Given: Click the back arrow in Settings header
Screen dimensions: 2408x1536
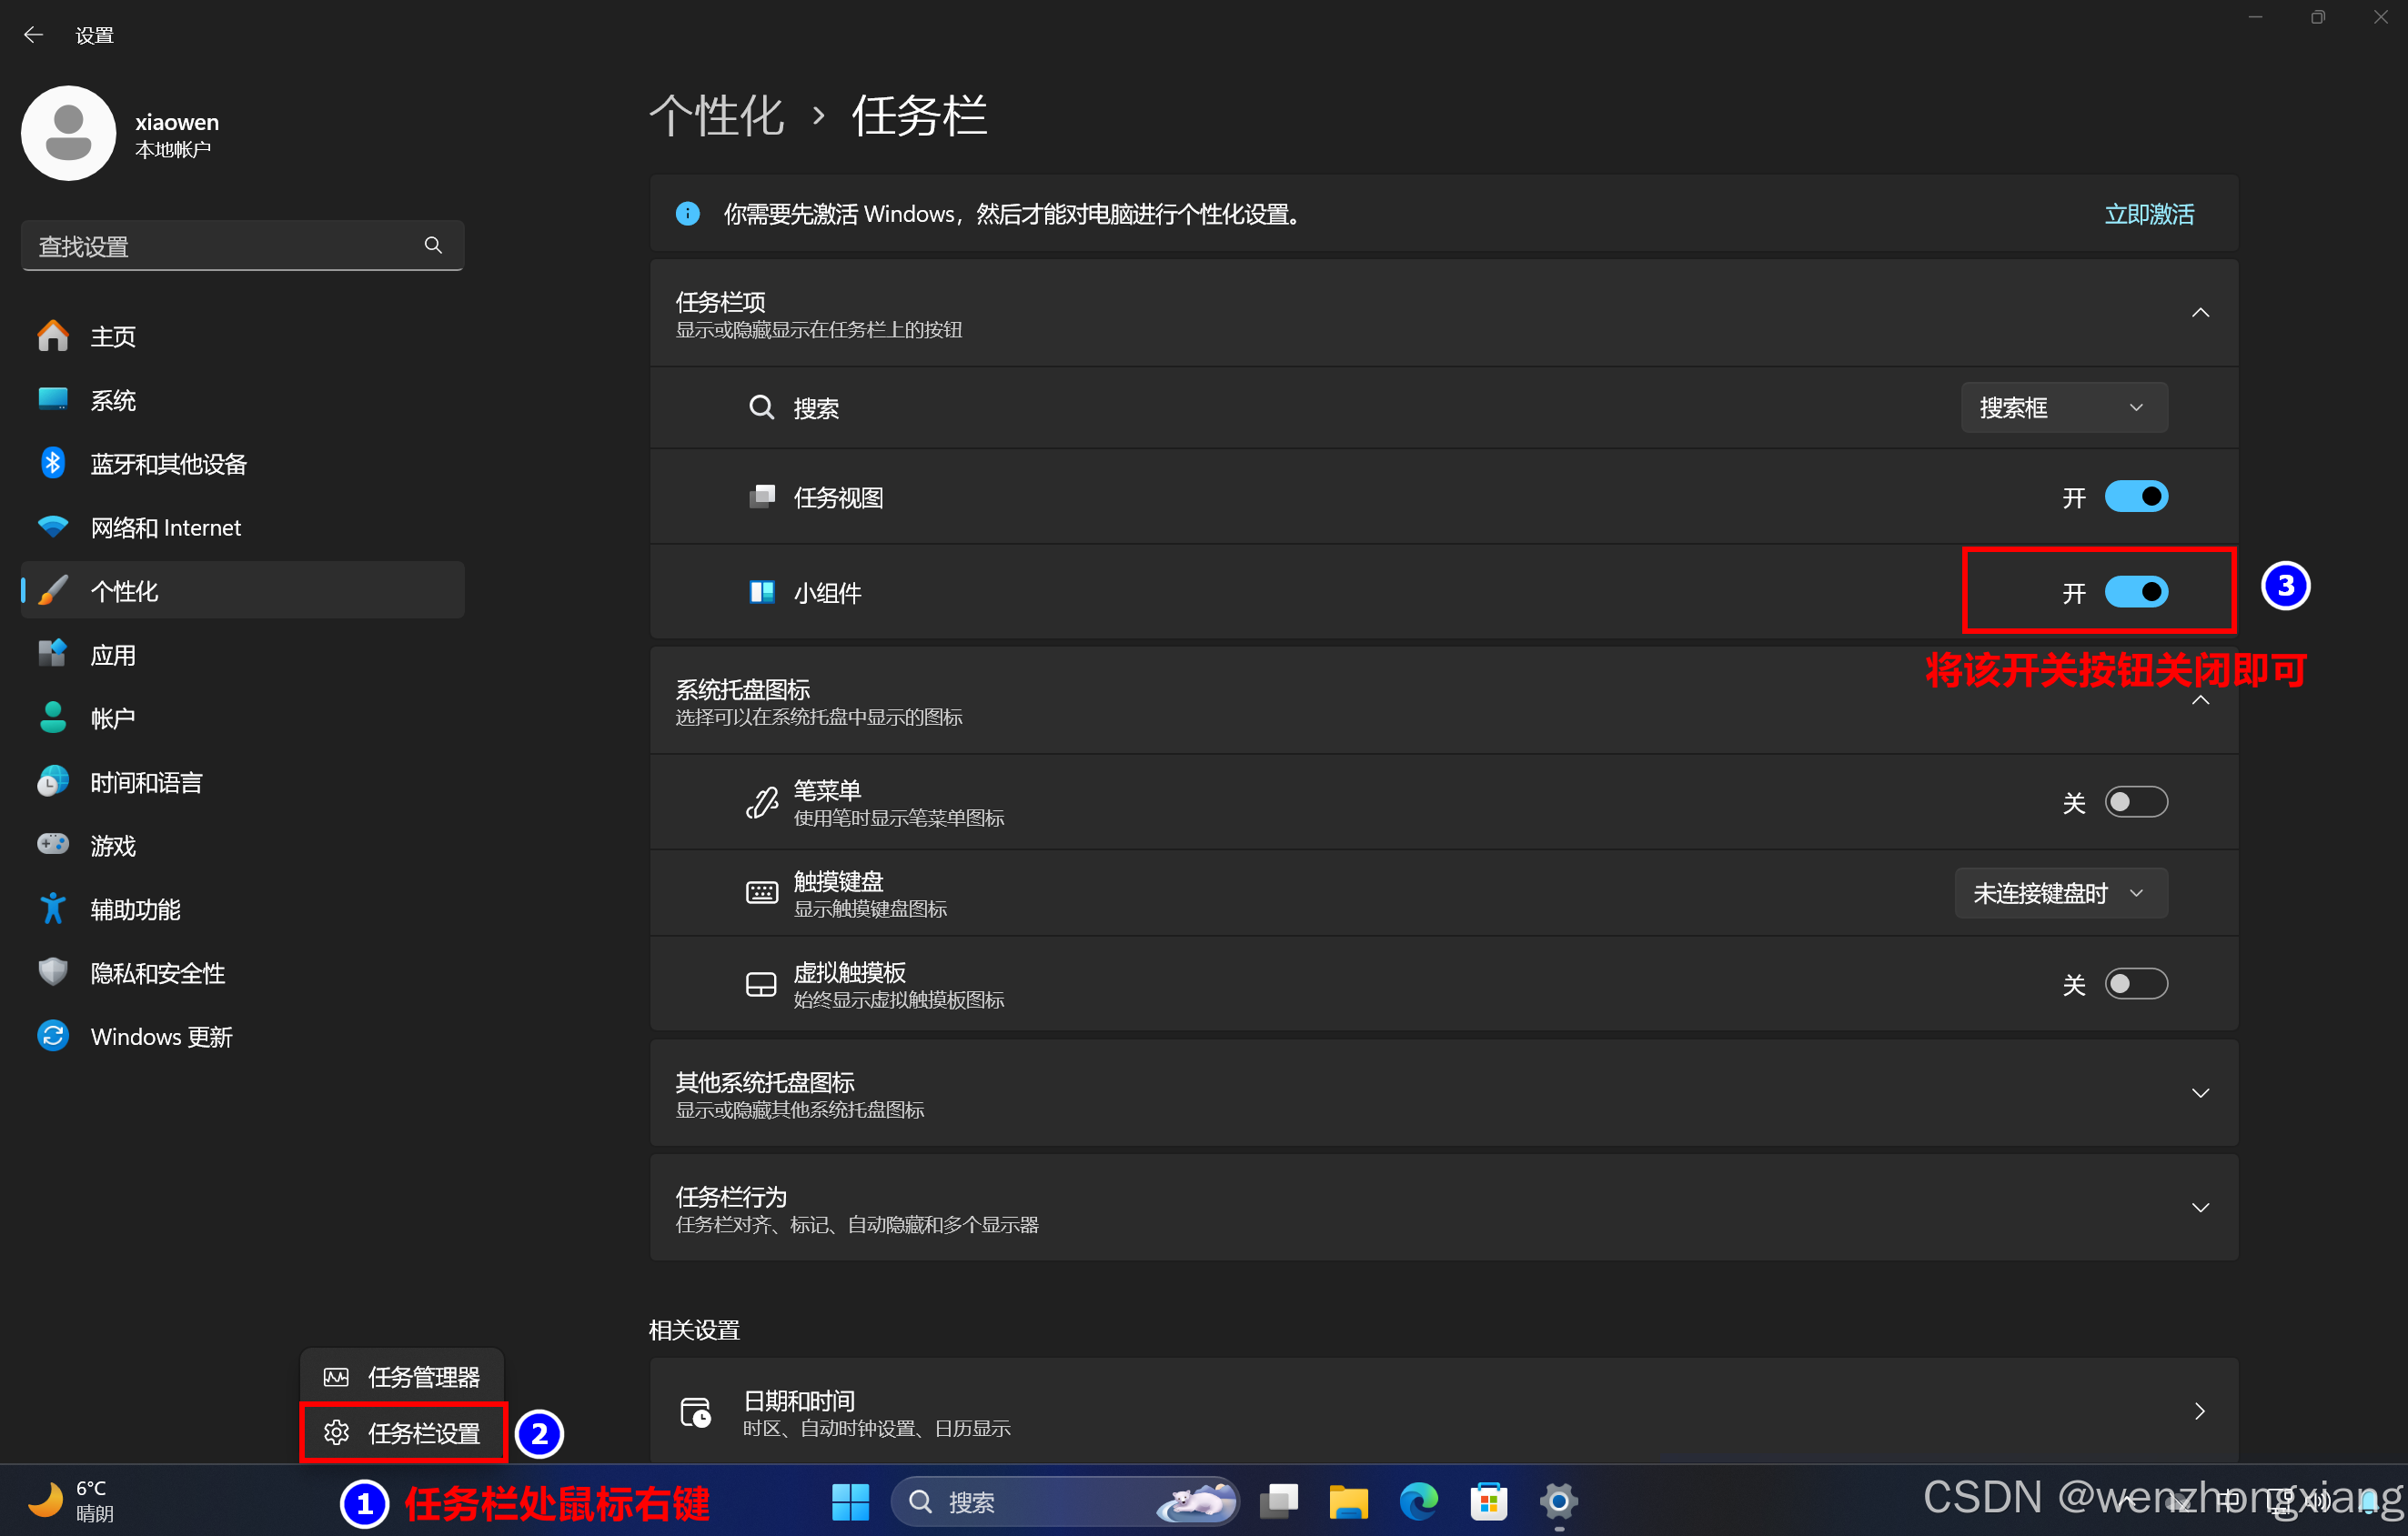Looking at the screenshot, I should click(33, 35).
